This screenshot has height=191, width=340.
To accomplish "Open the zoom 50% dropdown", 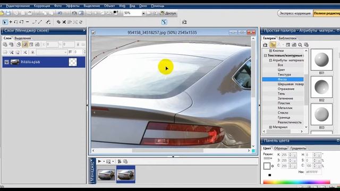I will click(x=143, y=13).
